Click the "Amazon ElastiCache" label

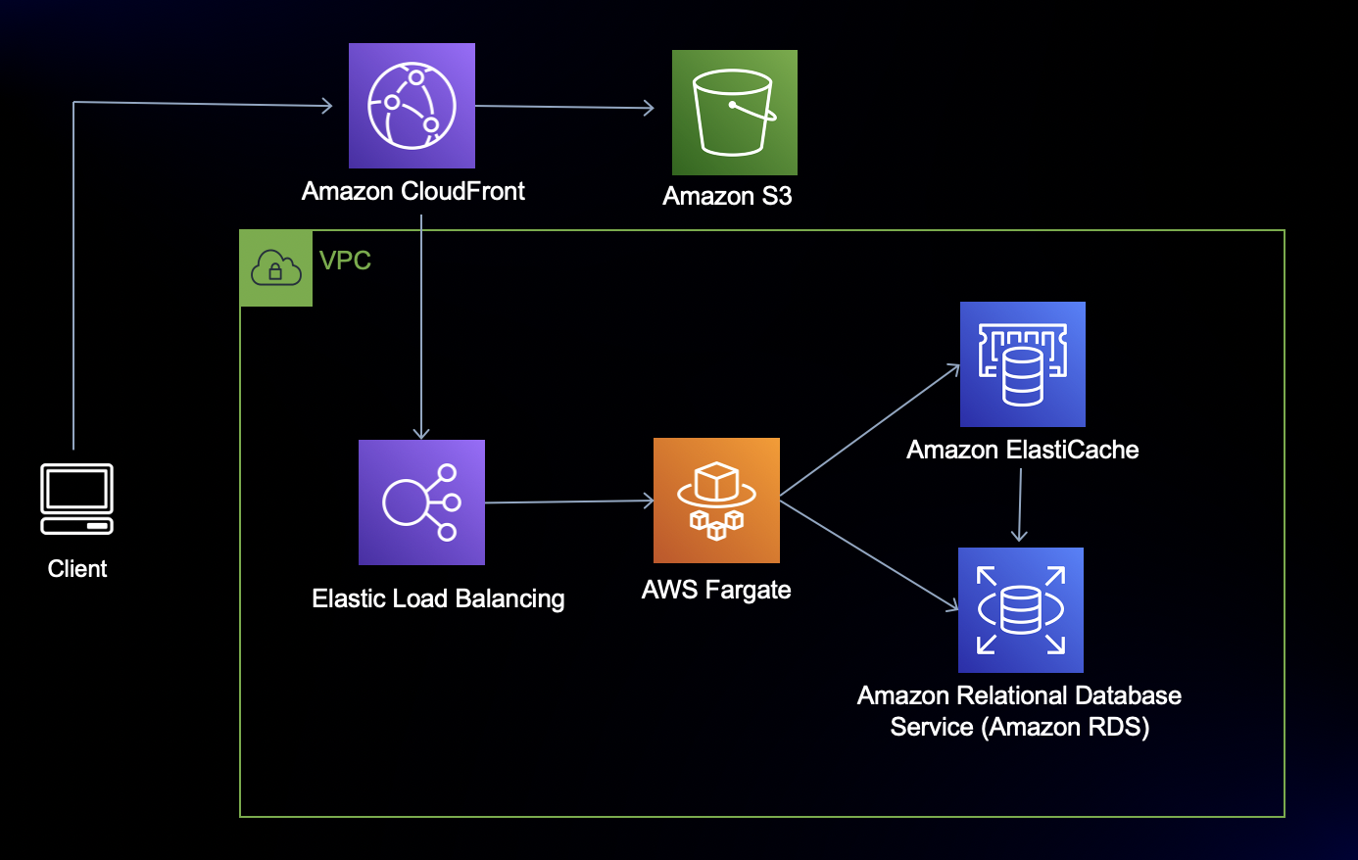click(1023, 450)
